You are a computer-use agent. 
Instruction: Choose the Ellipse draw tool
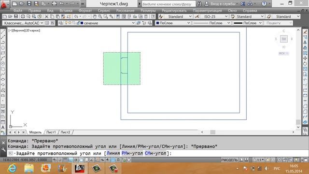(x=3, y=79)
